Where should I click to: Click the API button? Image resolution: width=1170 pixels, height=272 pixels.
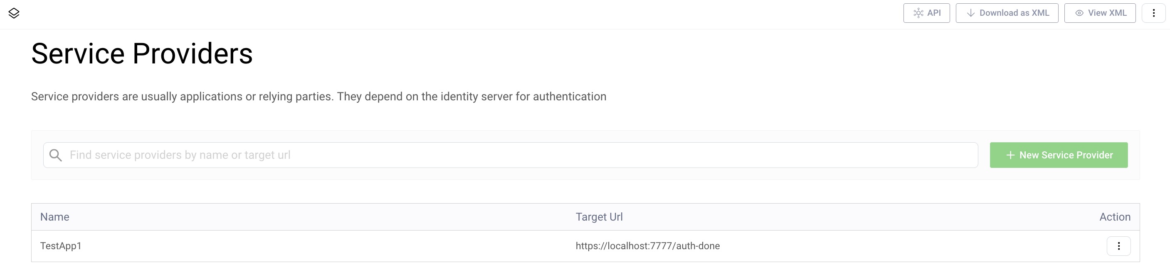[x=927, y=13]
